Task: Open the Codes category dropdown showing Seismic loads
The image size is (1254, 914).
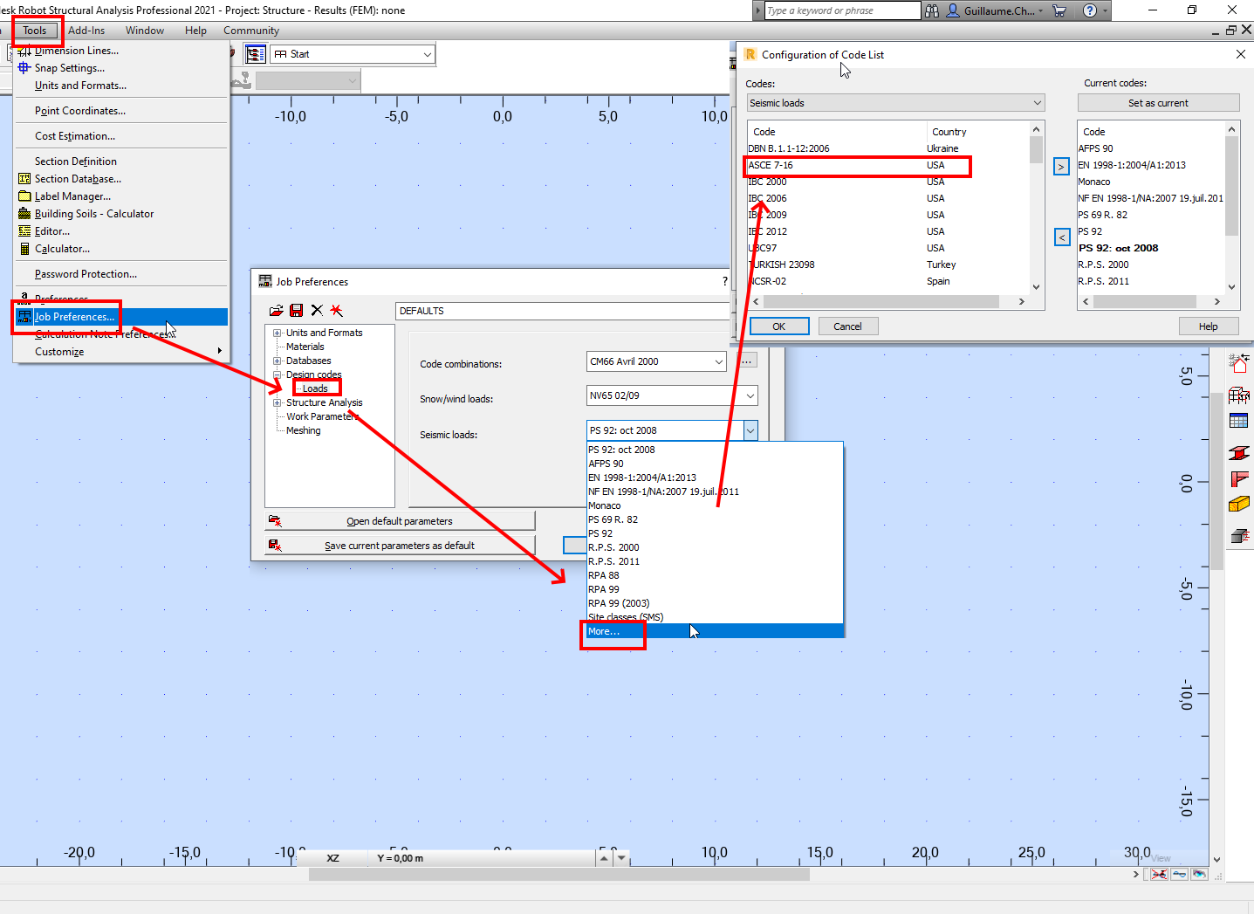Action: tap(1038, 102)
